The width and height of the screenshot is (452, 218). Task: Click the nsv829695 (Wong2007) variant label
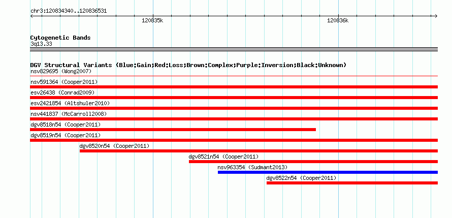point(61,71)
